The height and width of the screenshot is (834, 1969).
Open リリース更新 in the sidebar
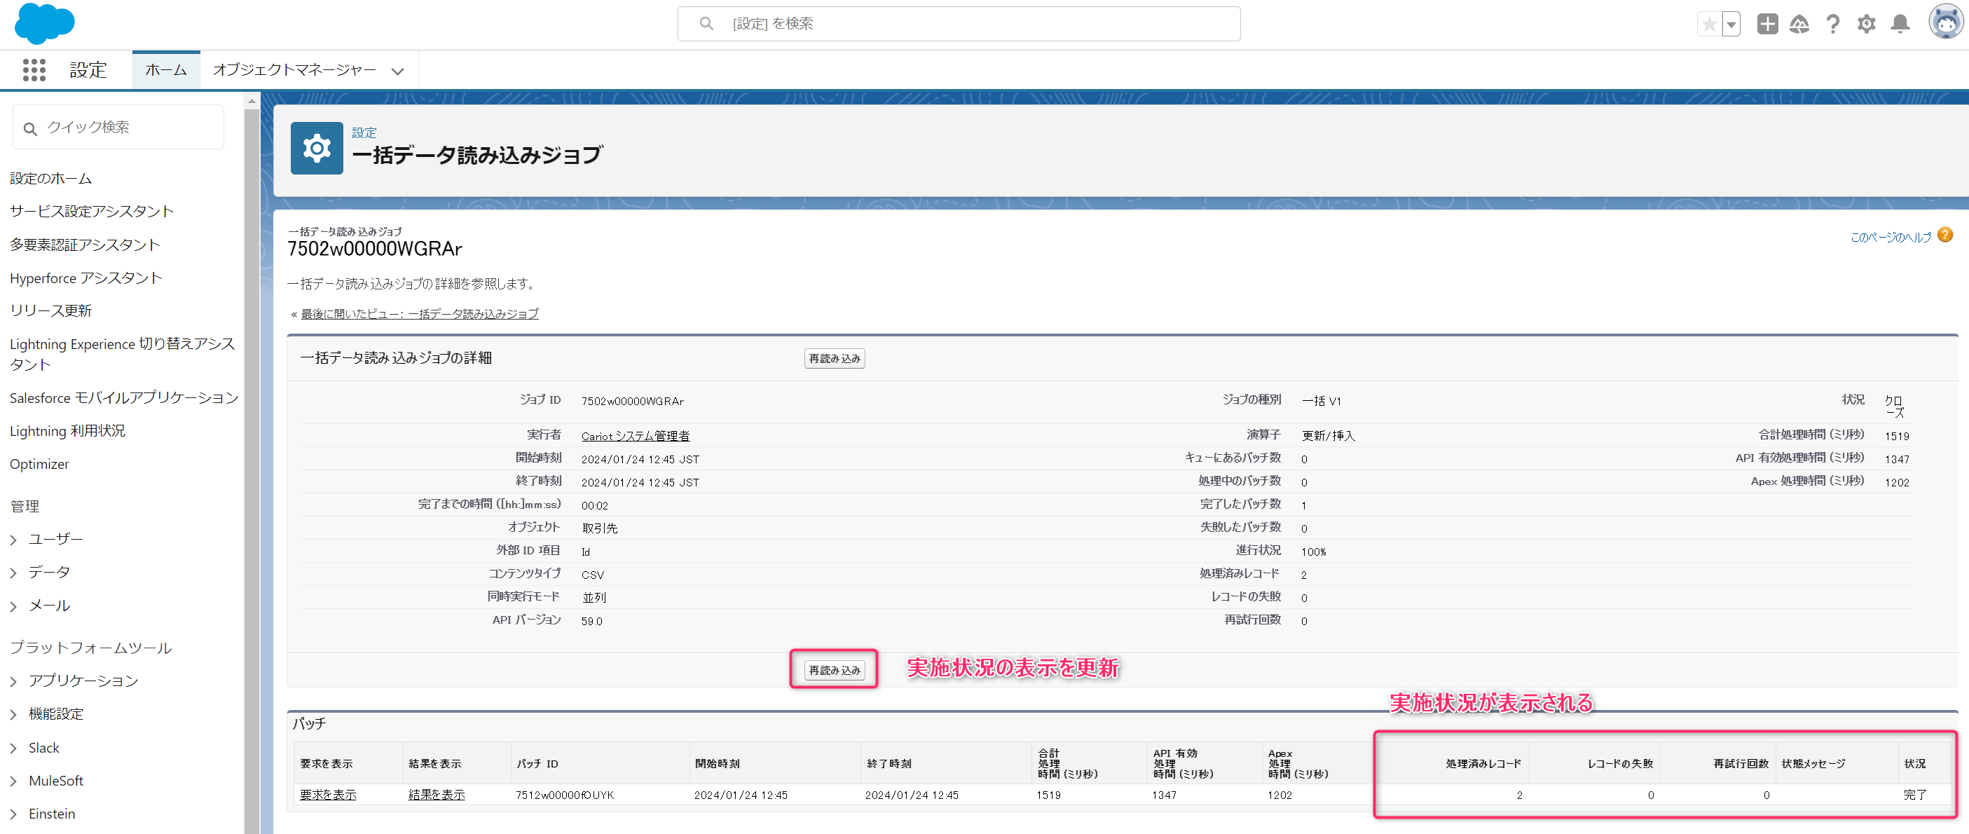click(50, 310)
